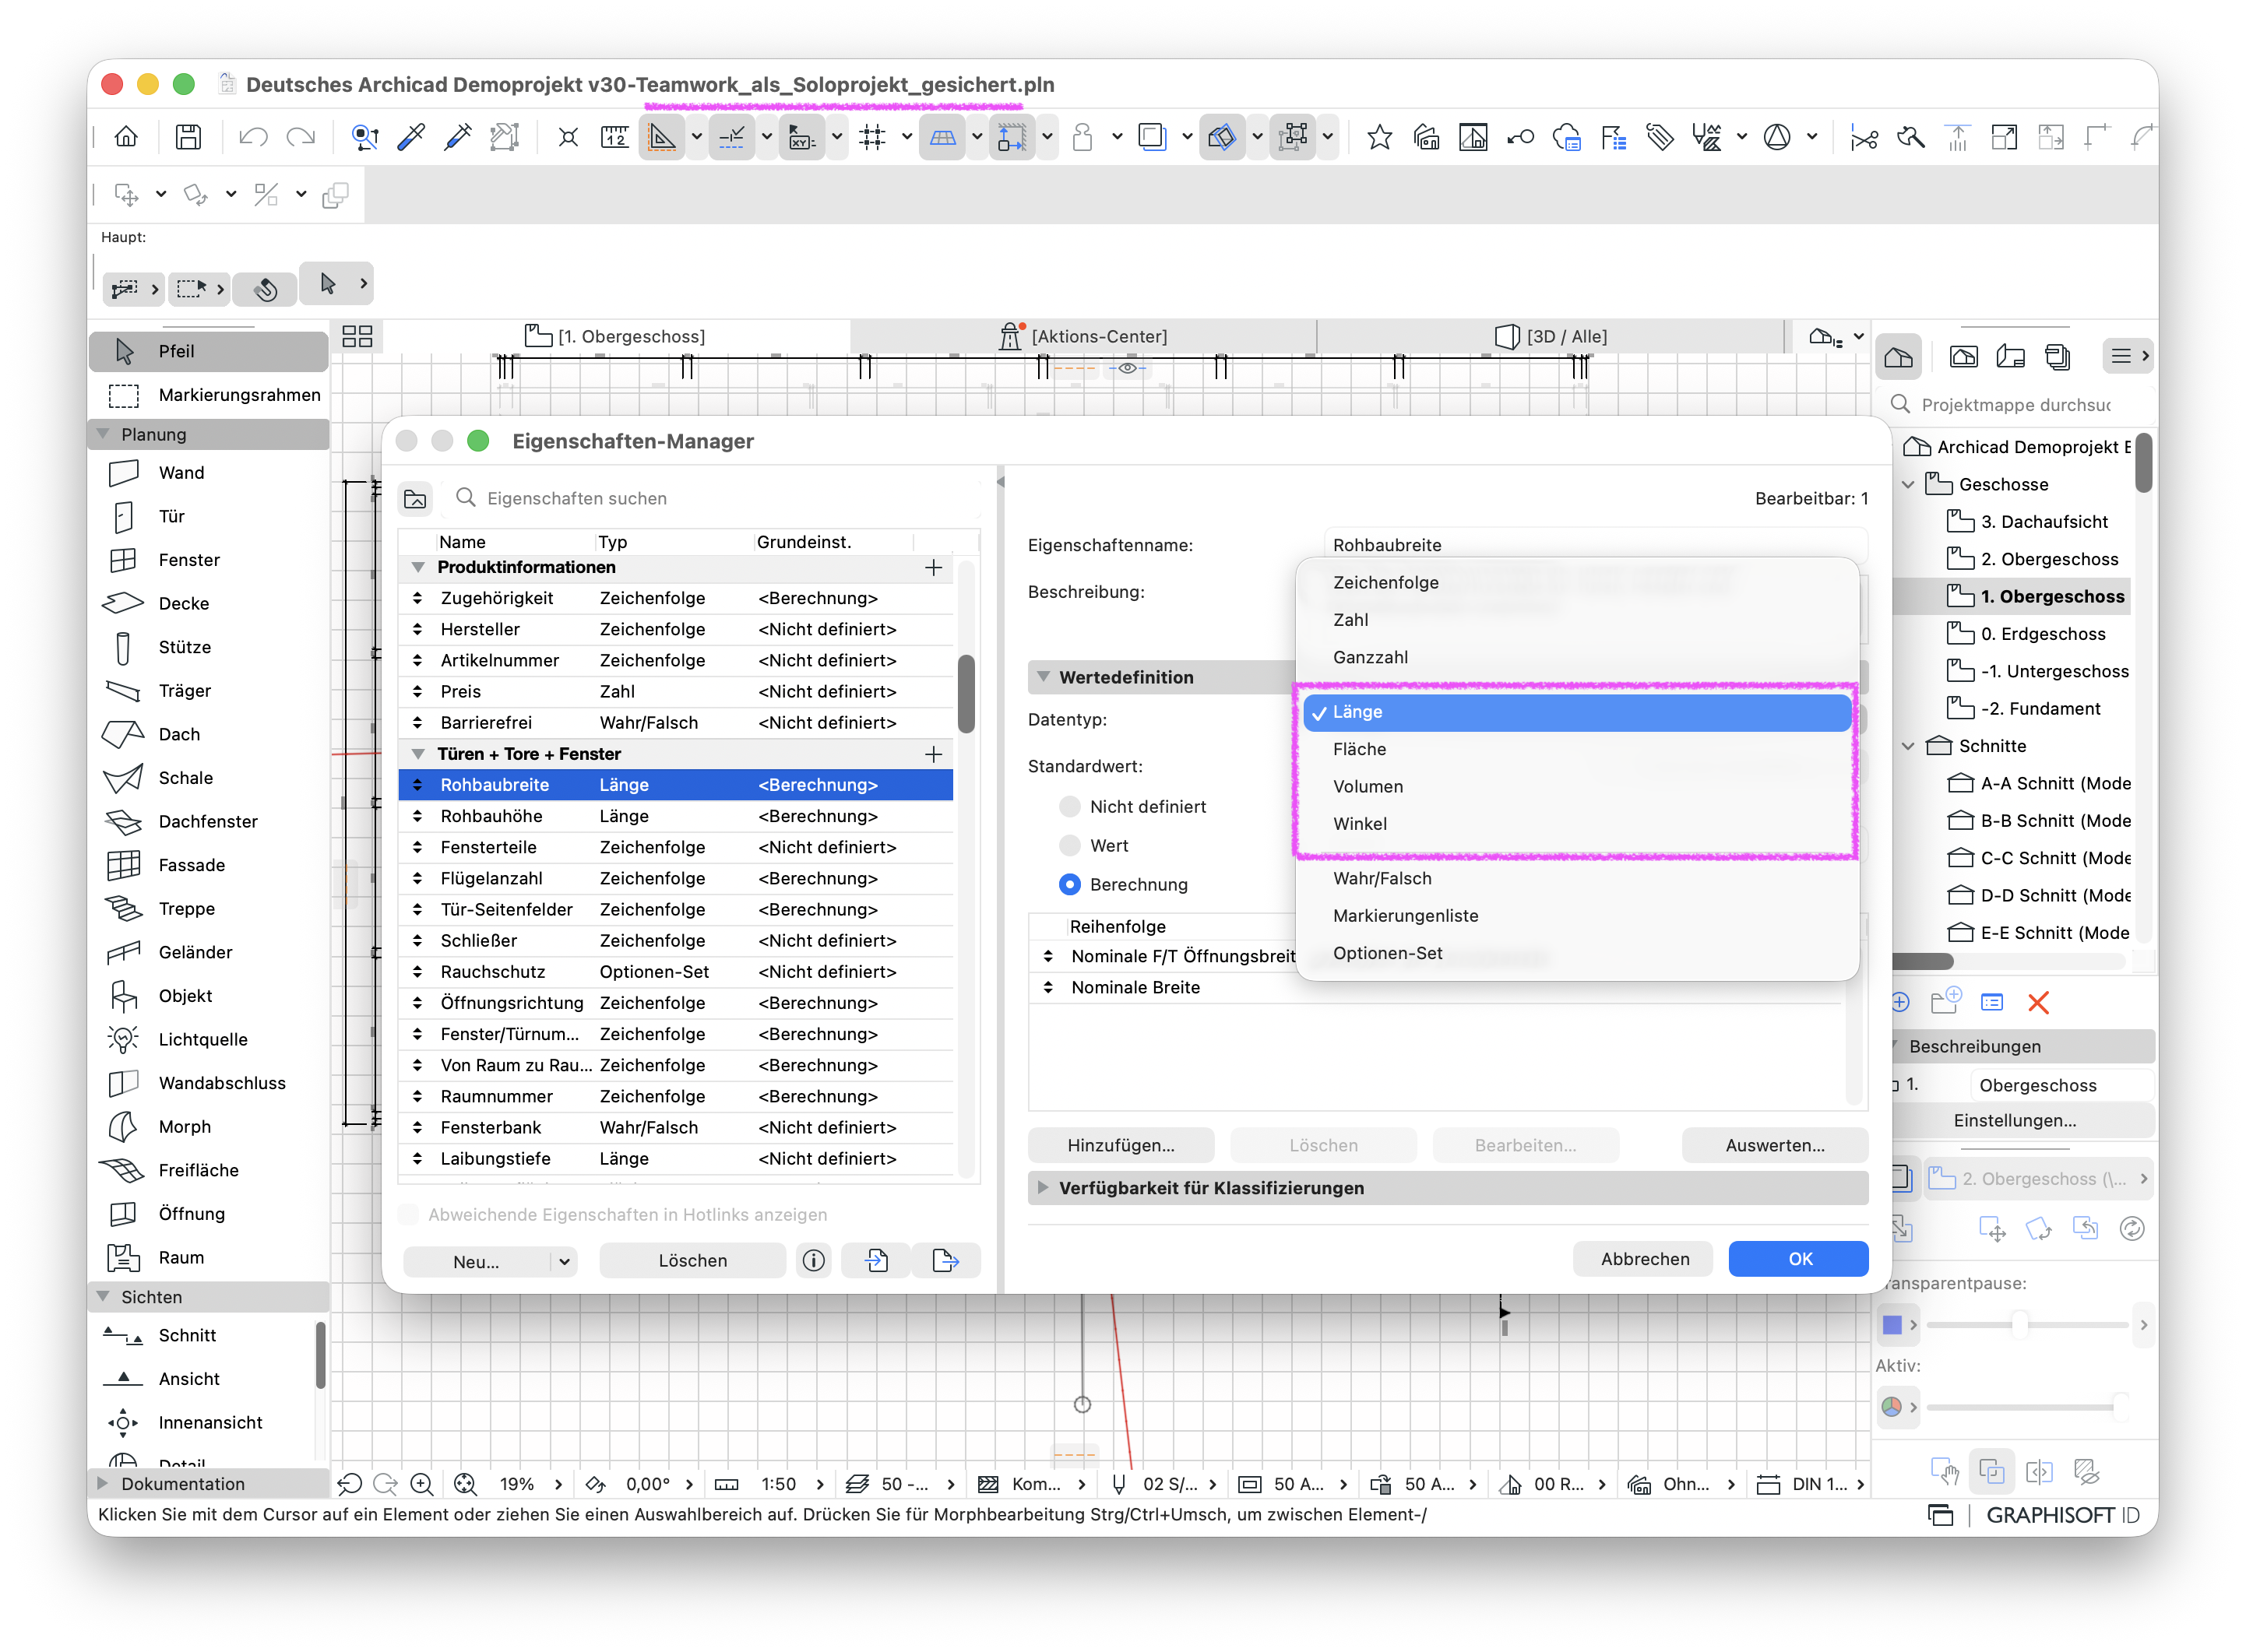Select the Wert radio button
The image size is (2246, 1652).
[1069, 846]
